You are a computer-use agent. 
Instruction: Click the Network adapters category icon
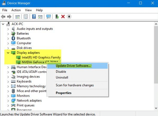coord(13,101)
